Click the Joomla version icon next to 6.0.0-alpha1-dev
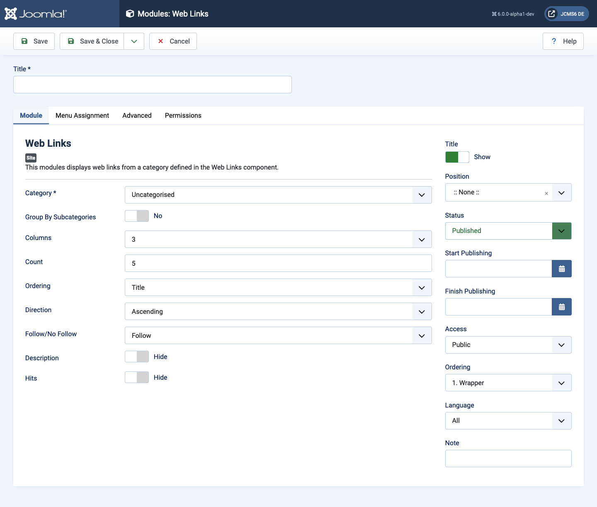Screen dimensions: 597x507 [x=494, y=14]
